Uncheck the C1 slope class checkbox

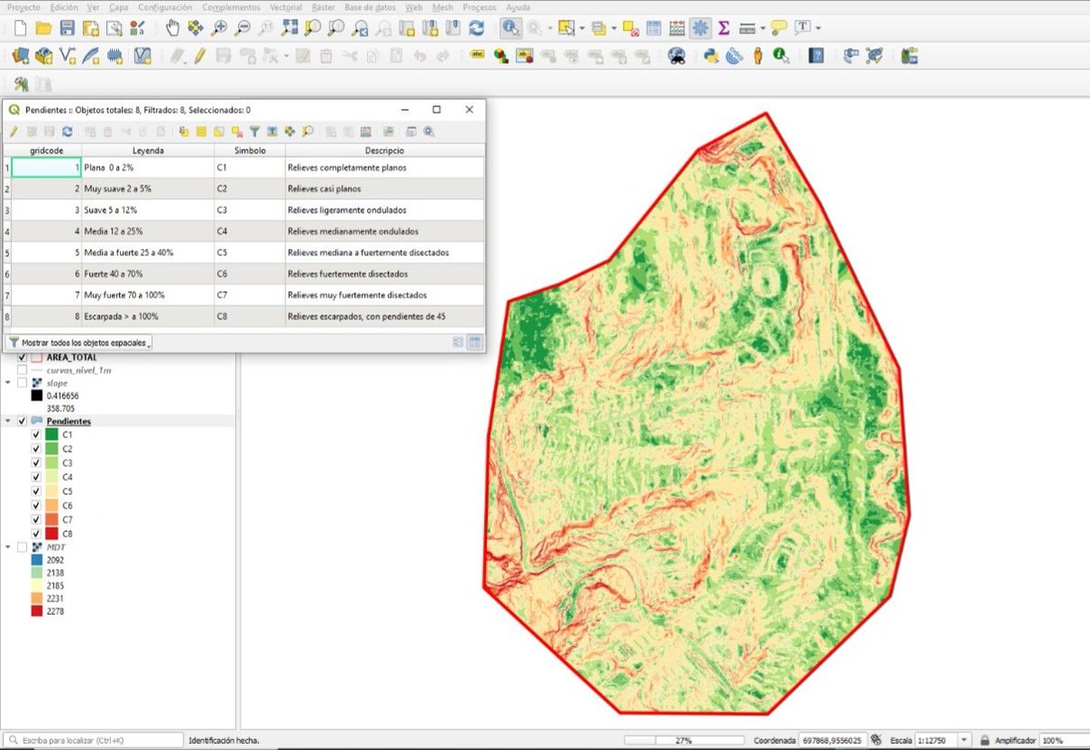click(x=36, y=435)
